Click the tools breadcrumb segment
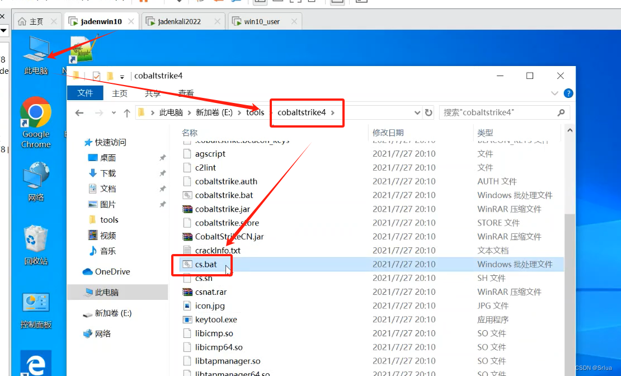 [255, 112]
